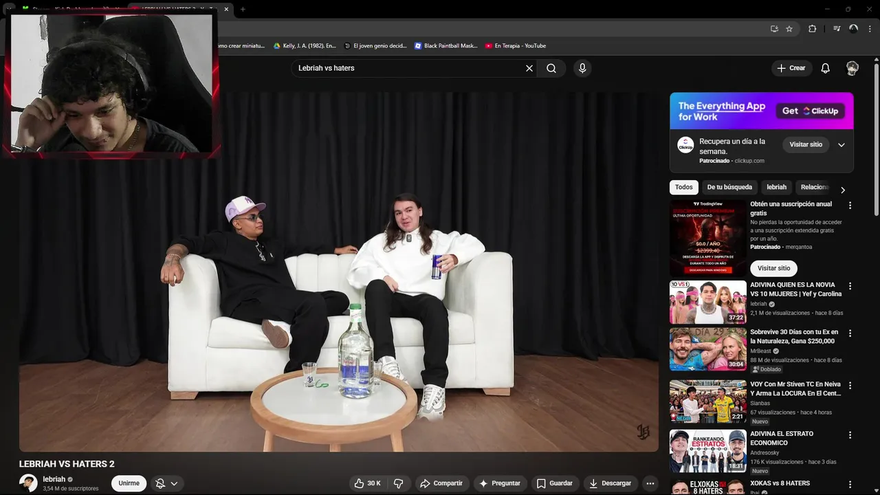The height and width of the screenshot is (495, 880).
Task: Click the Compartir share button
Action: click(441, 483)
